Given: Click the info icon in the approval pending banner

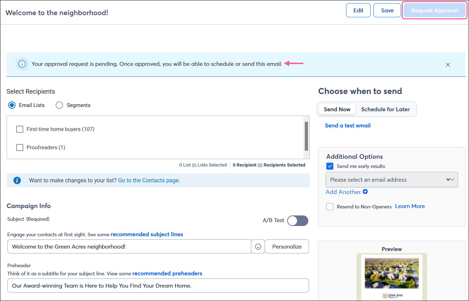Looking at the screenshot, I should 22,64.
